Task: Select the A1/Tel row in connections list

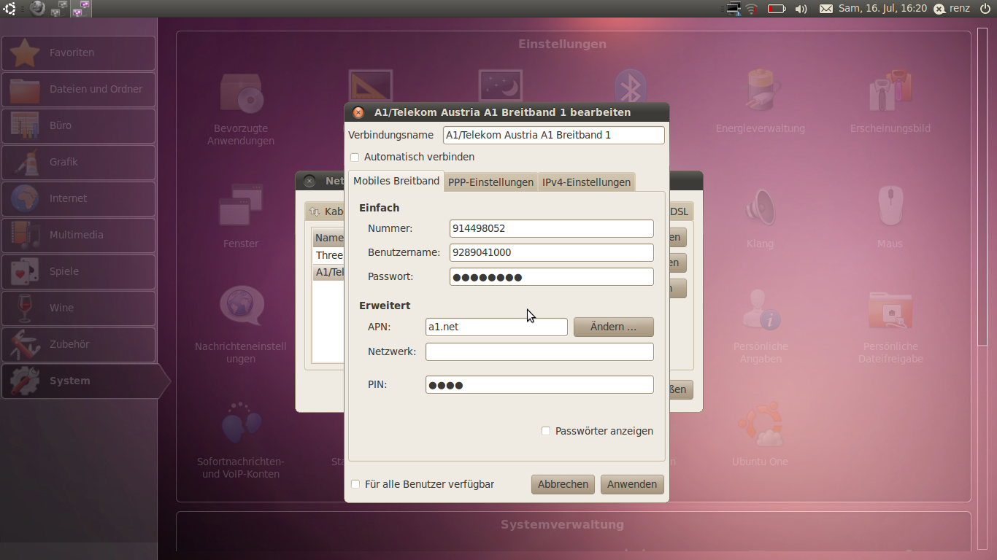Action: (x=328, y=272)
